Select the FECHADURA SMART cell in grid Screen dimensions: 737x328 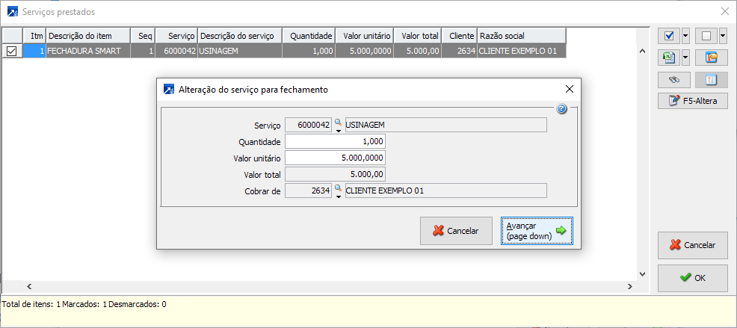click(88, 52)
